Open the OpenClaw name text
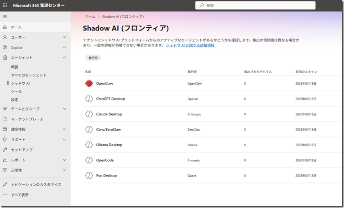 (x=104, y=83)
